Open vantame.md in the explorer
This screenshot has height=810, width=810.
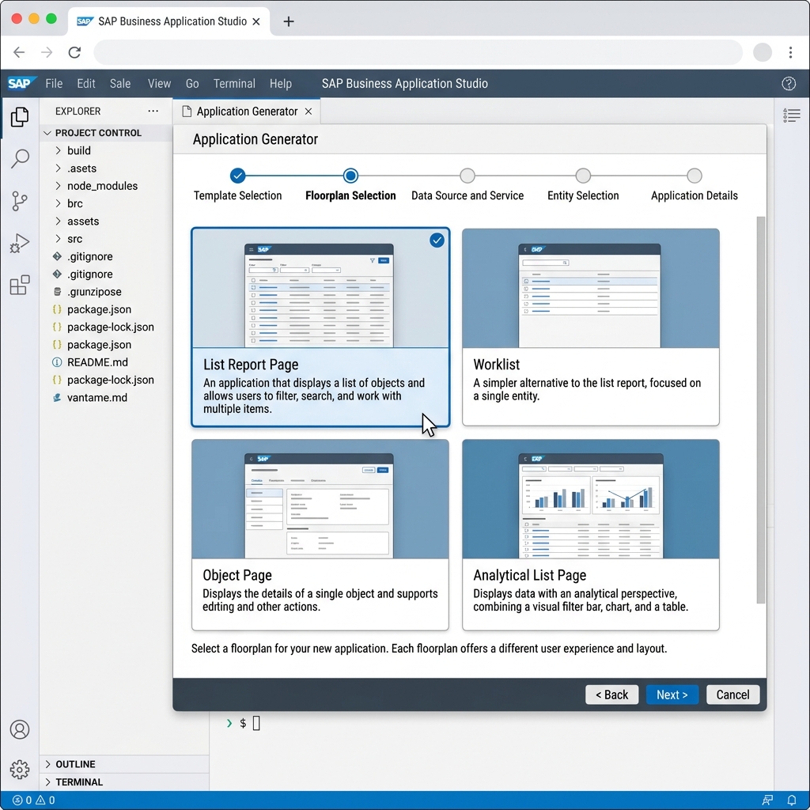pyautogui.click(x=97, y=397)
